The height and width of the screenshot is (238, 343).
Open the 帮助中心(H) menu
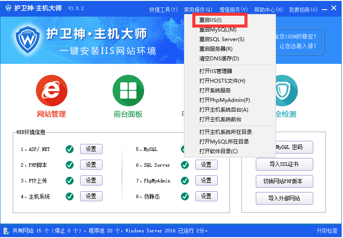[269, 9]
